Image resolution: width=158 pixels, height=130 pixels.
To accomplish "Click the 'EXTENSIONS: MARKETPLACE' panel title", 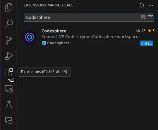I will [48, 5].
